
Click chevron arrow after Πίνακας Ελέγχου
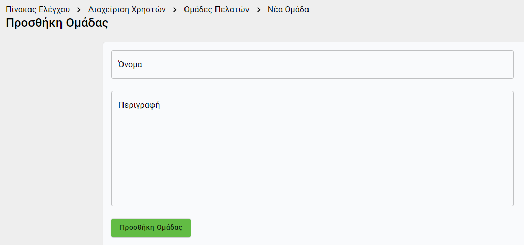79,9
